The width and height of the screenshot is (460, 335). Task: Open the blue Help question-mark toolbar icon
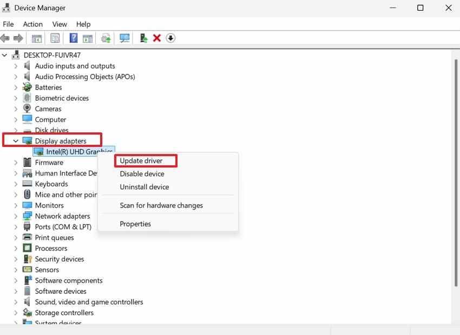[x=74, y=38]
